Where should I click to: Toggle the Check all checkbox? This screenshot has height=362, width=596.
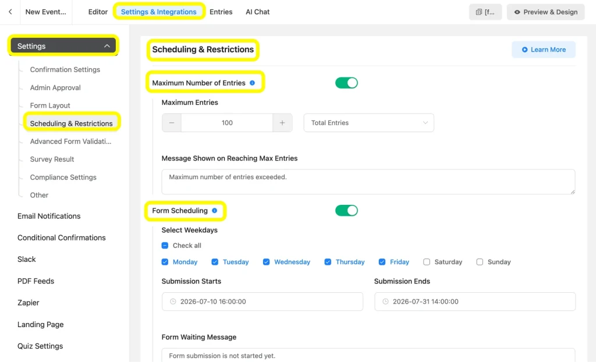pos(165,246)
